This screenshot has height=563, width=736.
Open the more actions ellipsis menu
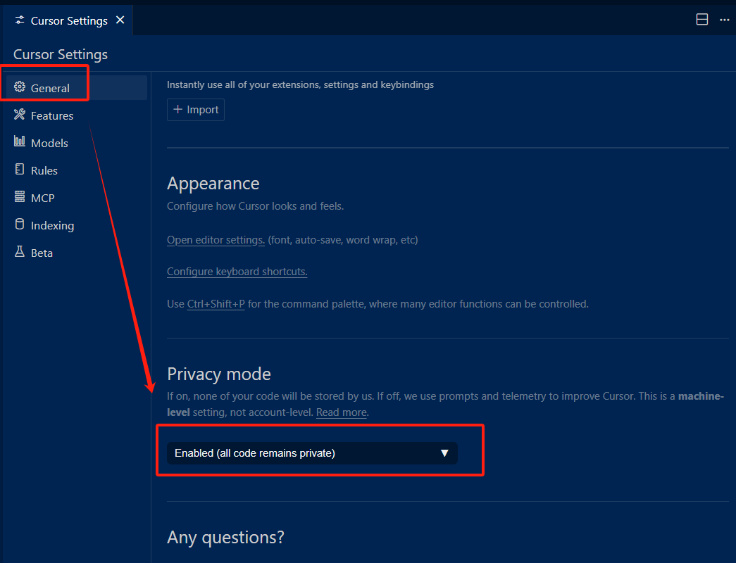pyautogui.click(x=724, y=20)
